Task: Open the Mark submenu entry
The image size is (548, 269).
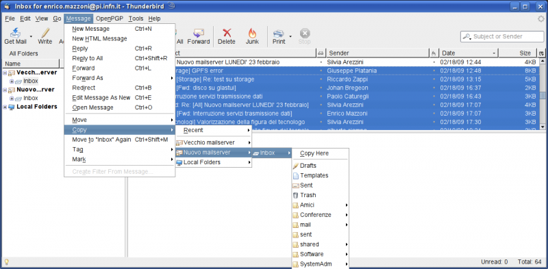Action: pyautogui.click(x=119, y=159)
